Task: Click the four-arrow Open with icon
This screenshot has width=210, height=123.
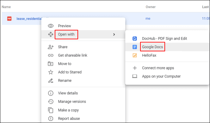Action: pyautogui.click(x=51, y=34)
